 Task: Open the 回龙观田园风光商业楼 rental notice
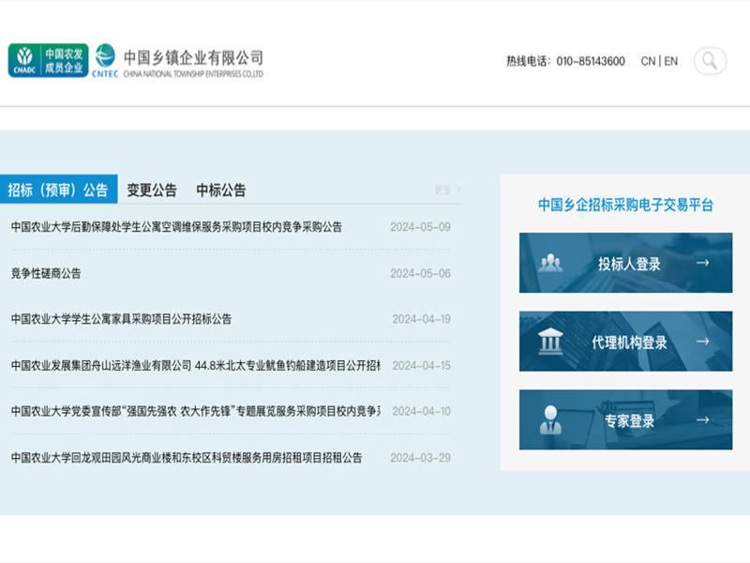pos(186,458)
